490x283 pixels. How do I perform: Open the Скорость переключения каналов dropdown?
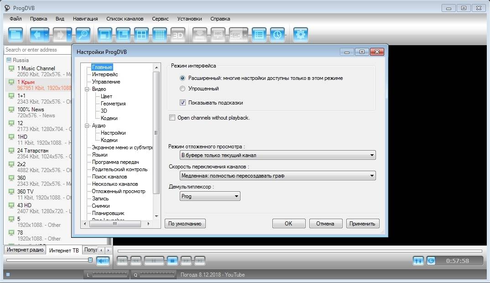point(277,176)
